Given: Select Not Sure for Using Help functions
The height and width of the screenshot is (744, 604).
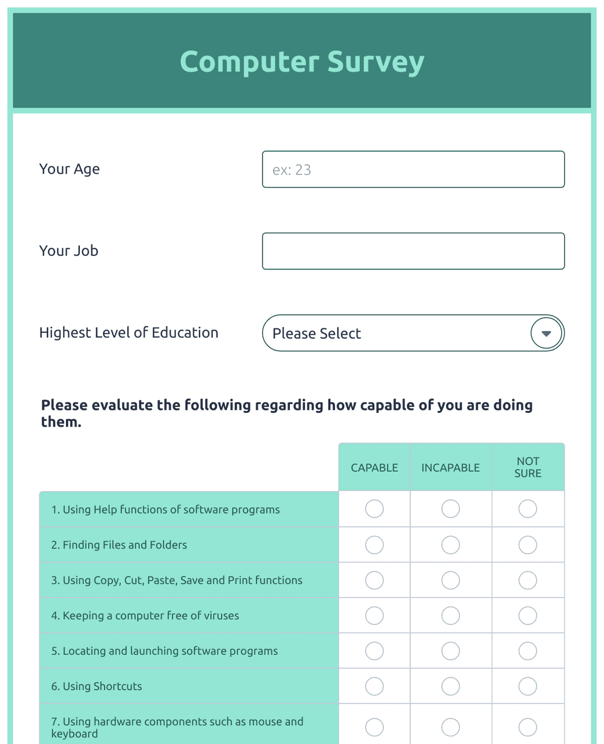Looking at the screenshot, I should [x=528, y=509].
